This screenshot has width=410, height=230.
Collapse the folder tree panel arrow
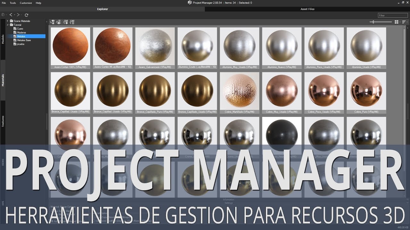[x=47, y=22]
